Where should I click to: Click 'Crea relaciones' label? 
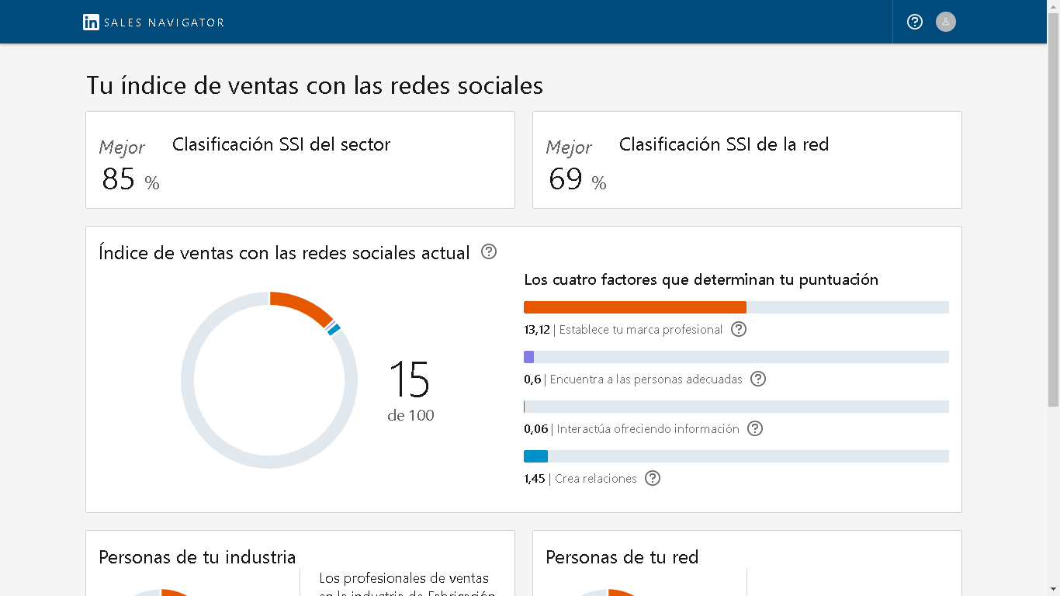point(596,479)
